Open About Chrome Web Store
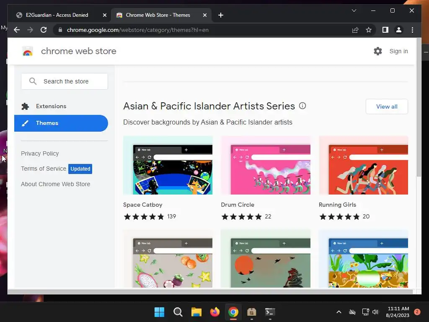The image size is (429, 322). coord(56,184)
